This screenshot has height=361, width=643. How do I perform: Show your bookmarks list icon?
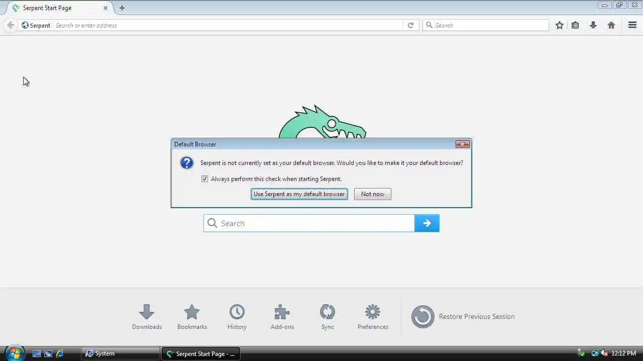(x=575, y=25)
